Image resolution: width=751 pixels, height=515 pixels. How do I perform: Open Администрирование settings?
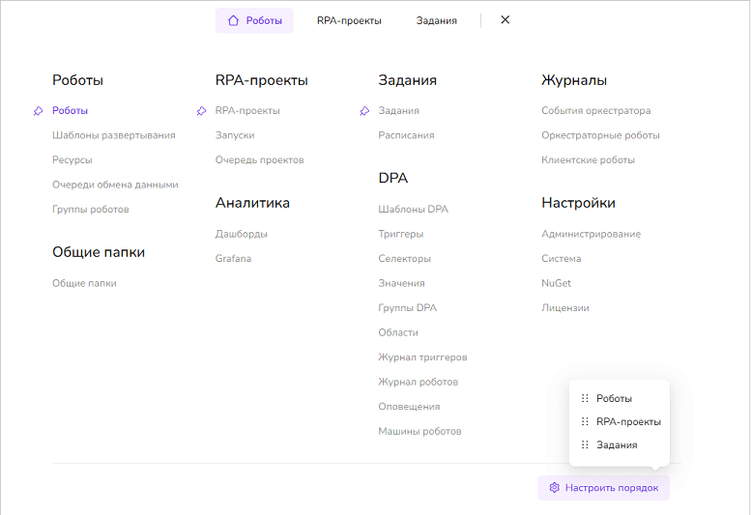pyautogui.click(x=591, y=234)
